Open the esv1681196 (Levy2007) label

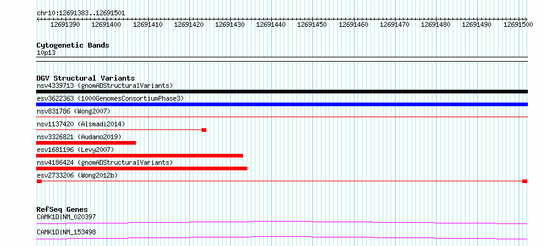(x=75, y=150)
